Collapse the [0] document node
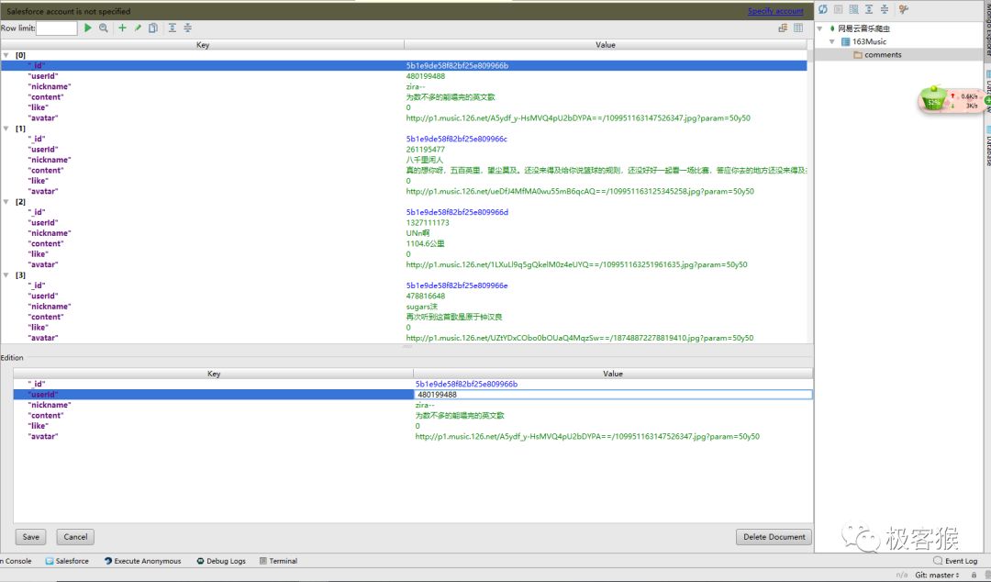The width and height of the screenshot is (991, 582). (x=6, y=55)
